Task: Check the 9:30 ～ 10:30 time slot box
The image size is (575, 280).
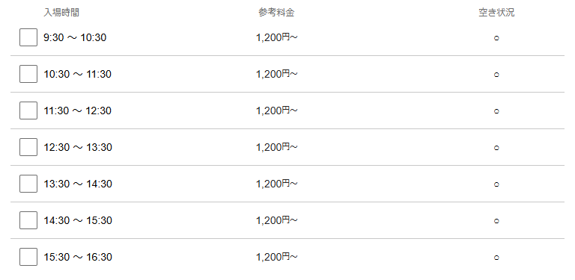Action: (28, 37)
